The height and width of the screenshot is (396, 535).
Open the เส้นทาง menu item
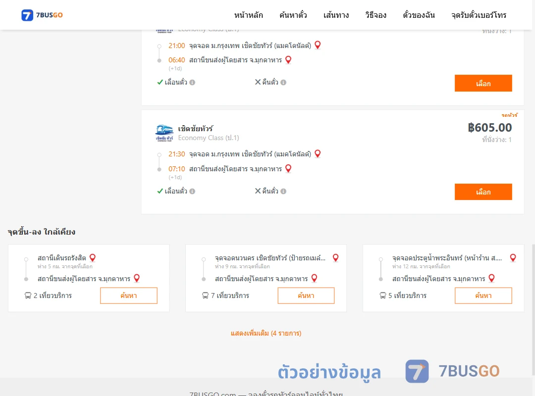[336, 15]
